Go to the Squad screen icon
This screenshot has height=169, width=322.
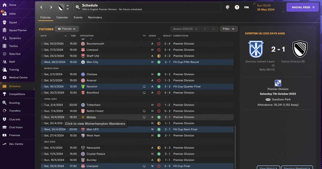[x=4, y=22]
